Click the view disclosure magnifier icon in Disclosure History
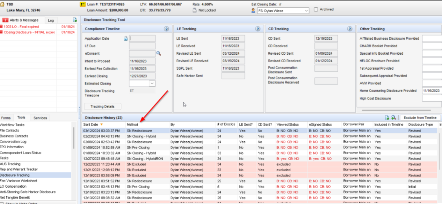The width and height of the screenshot is (442, 204). (393, 118)
